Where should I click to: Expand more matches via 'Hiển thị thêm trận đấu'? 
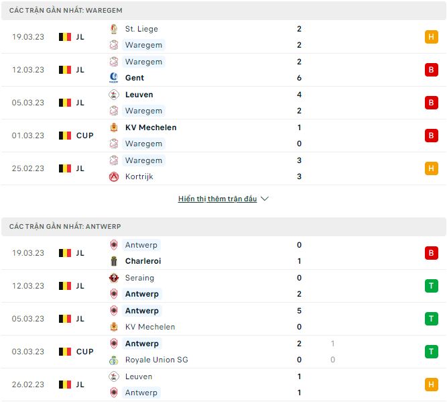(217, 199)
